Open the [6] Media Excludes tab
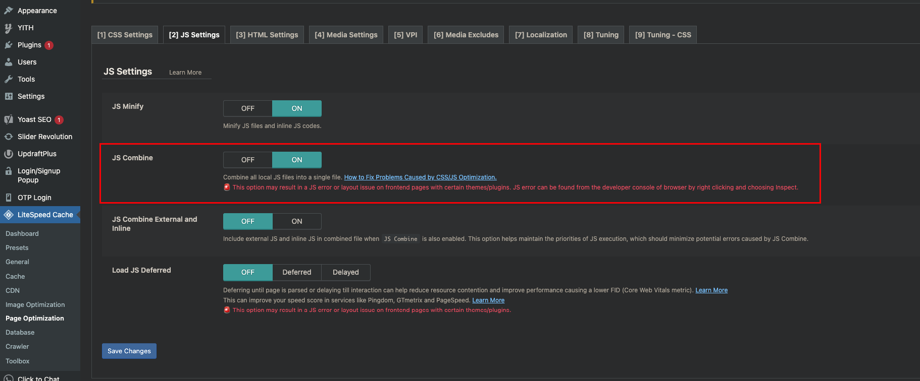This screenshot has height=381, width=920. [x=466, y=35]
